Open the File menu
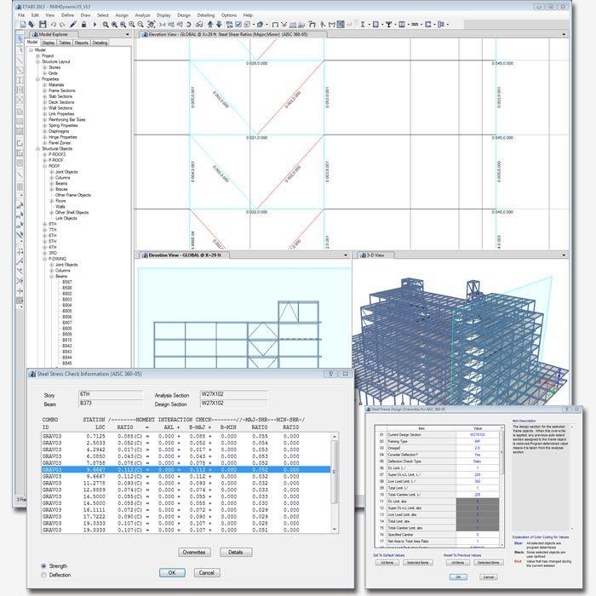This screenshot has width=596, height=596. (21, 14)
